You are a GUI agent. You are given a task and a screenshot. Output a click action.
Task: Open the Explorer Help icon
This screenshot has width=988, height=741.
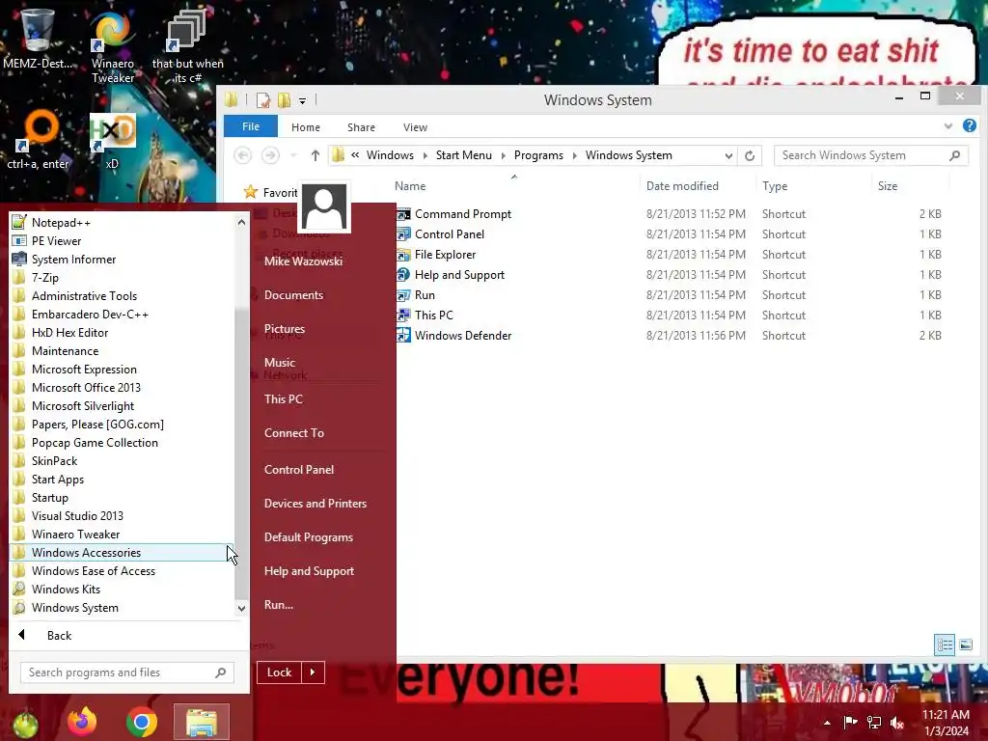click(969, 126)
